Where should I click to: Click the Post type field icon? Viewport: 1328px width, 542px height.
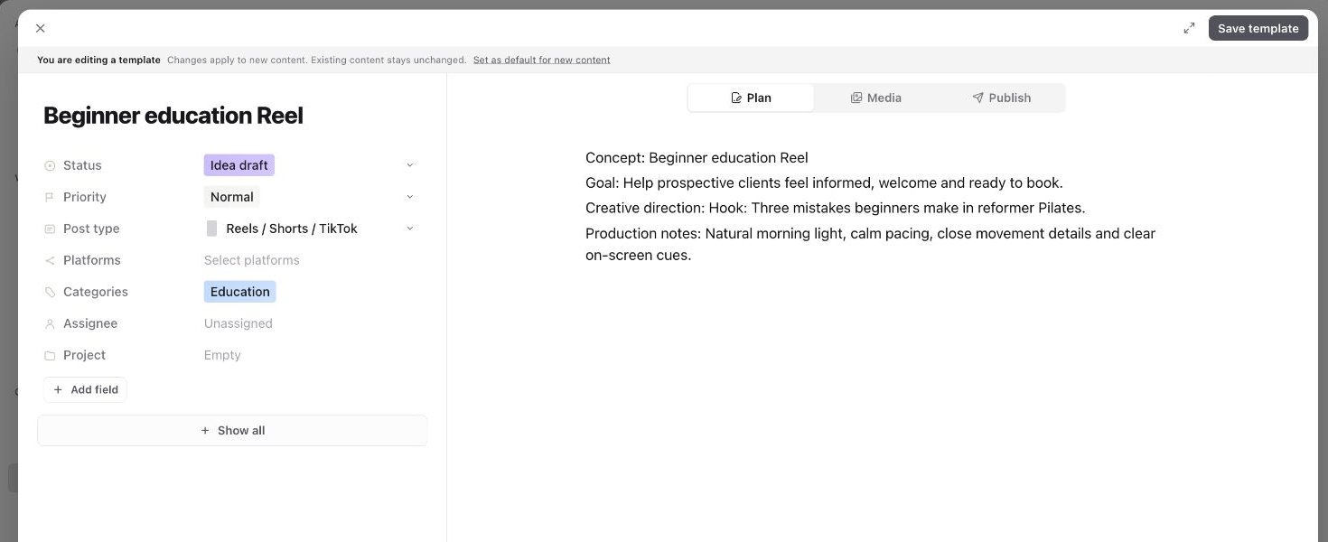click(50, 229)
